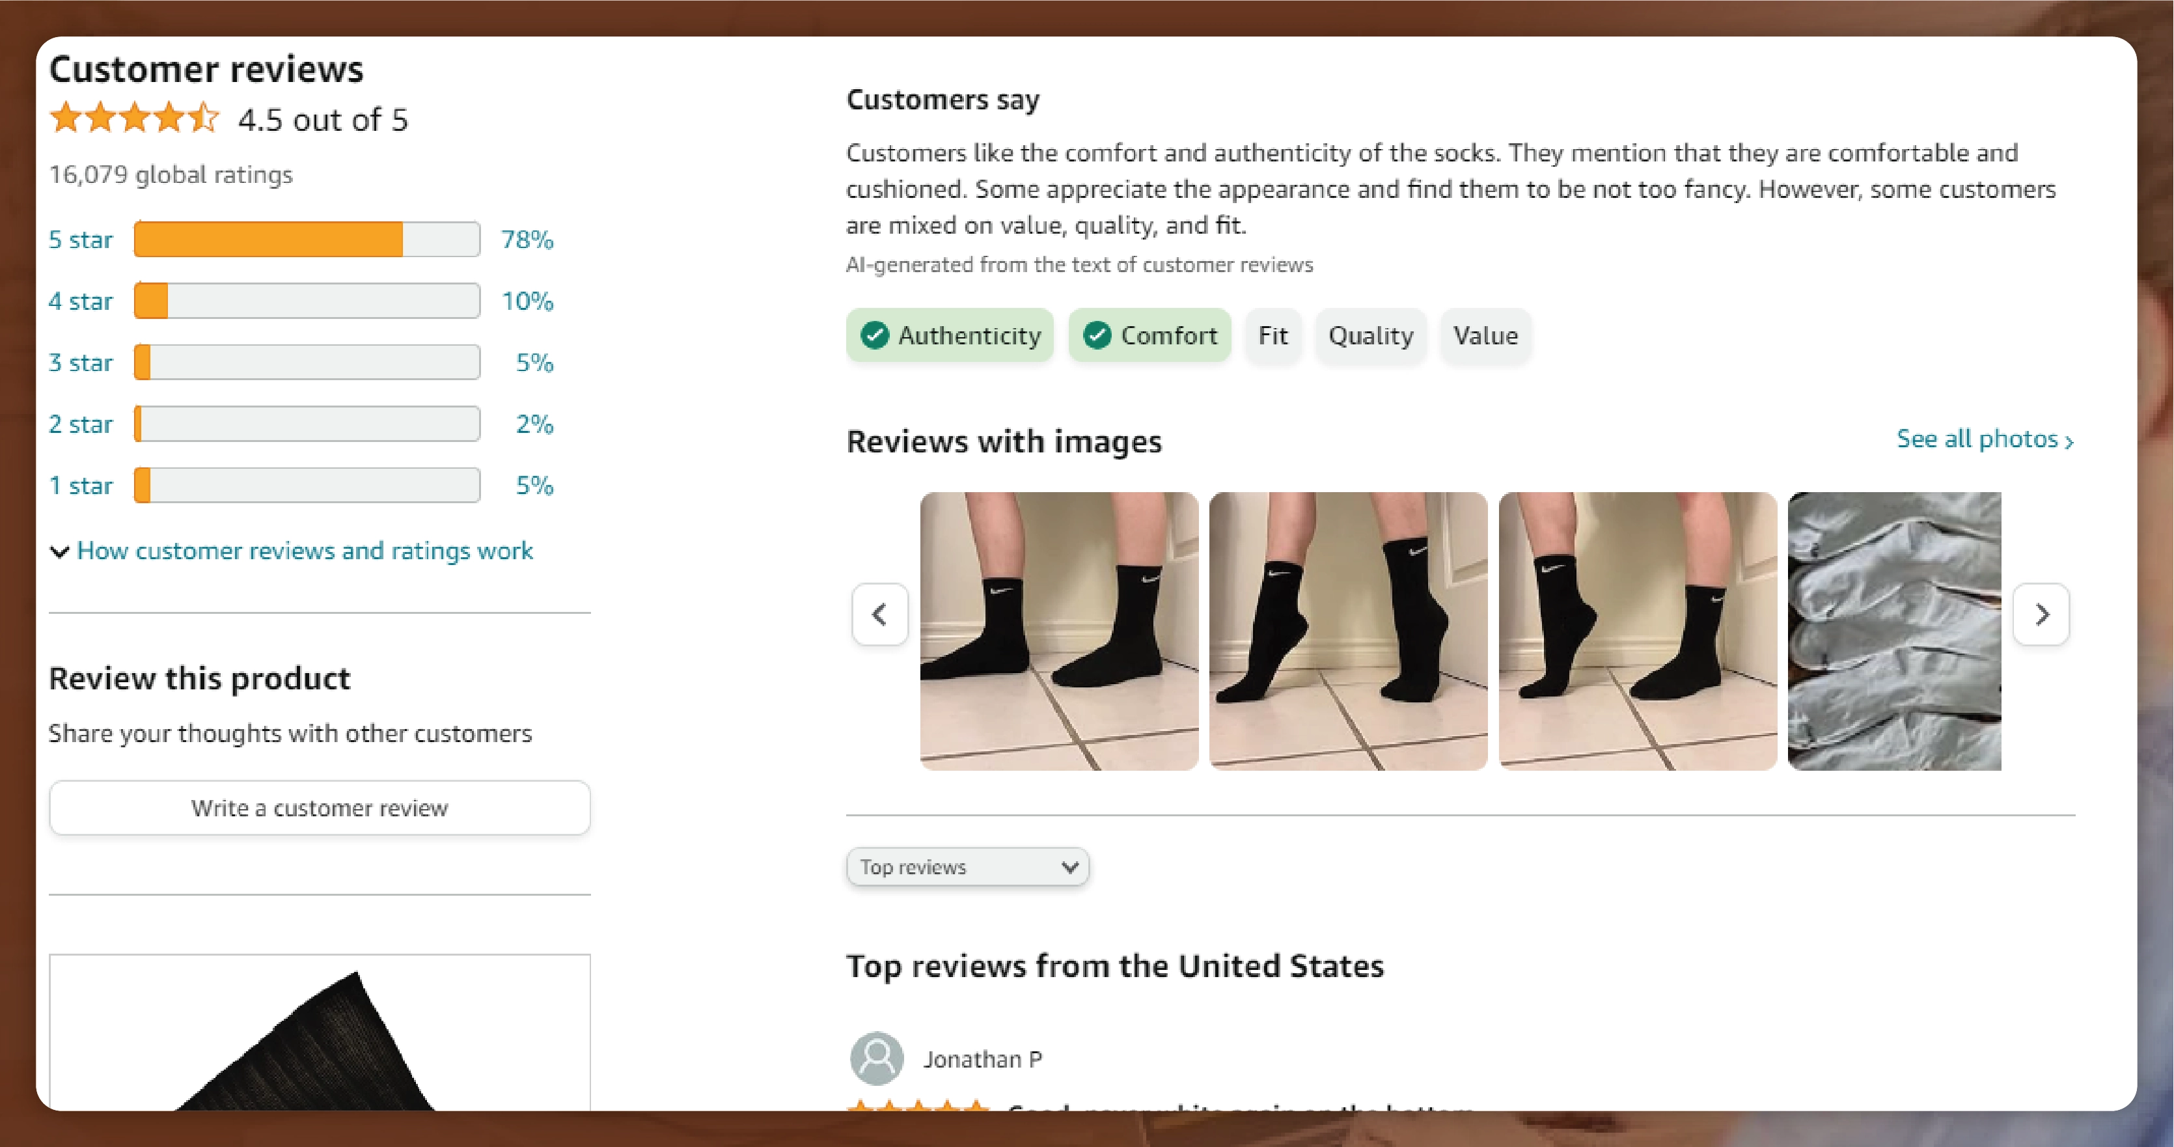Click the 10% percentage link
The image size is (2174, 1147).
click(x=527, y=301)
